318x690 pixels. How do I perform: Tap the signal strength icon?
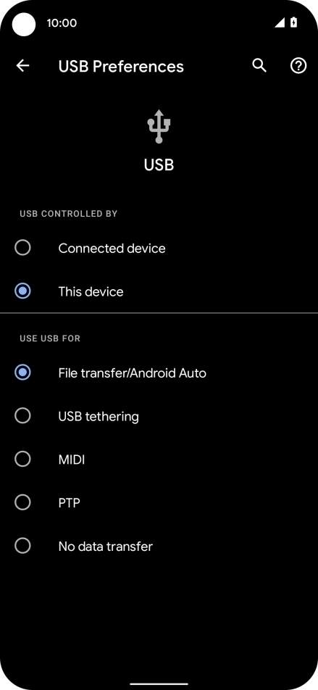tap(280, 22)
